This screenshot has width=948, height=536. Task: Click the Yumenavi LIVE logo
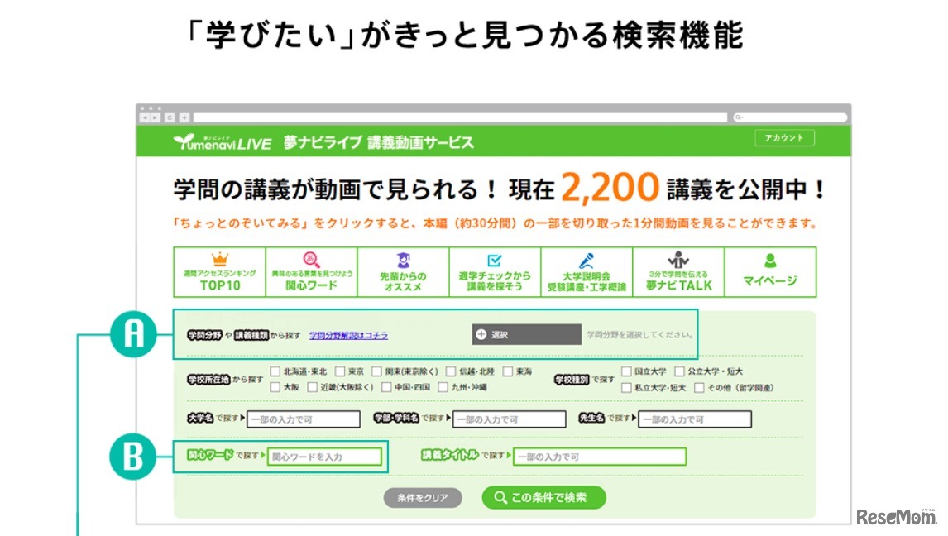pyautogui.click(x=224, y=141)
